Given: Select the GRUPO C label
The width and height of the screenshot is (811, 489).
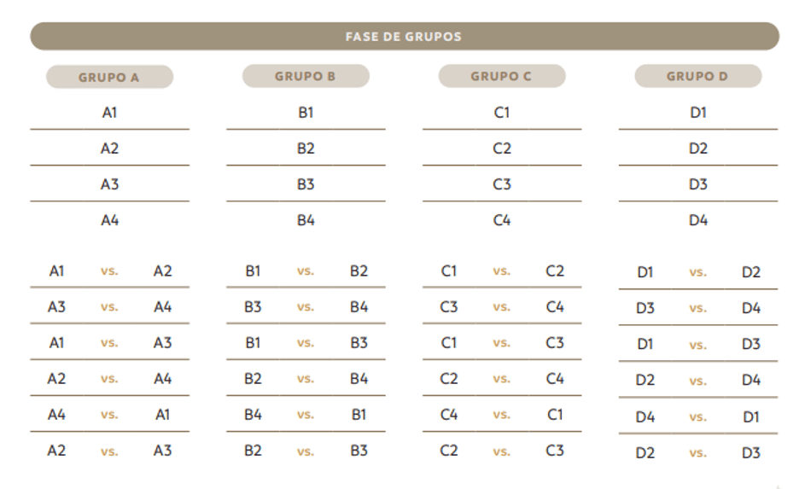Looking at the screenshot, I should tap(502, 76).
